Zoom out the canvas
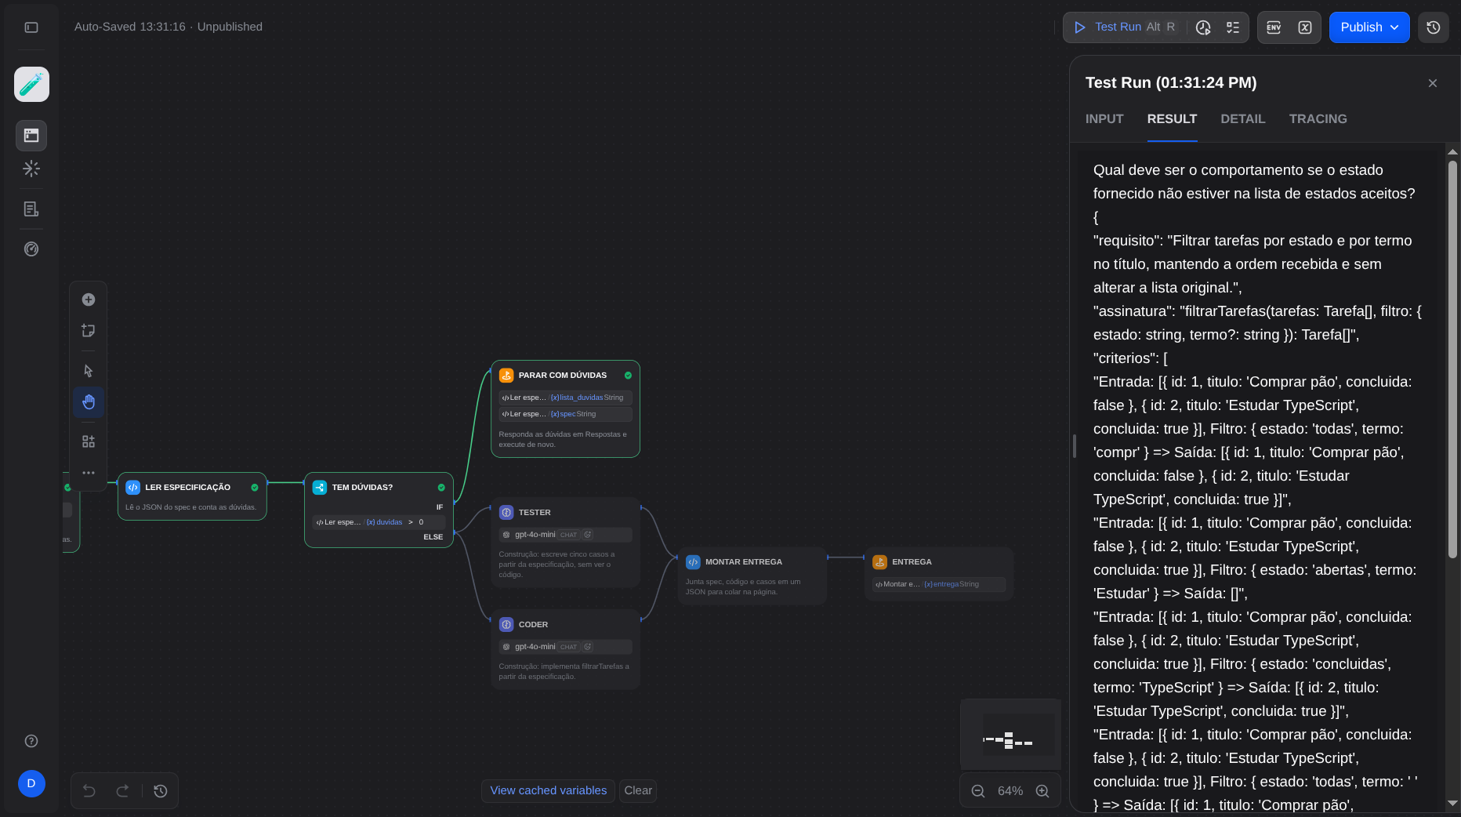The height and width of the screenshot is (817, 1461). [x=978, y=791]
